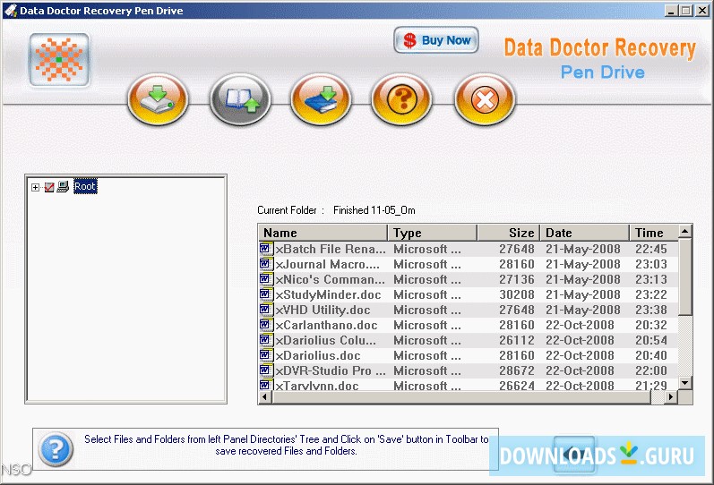Sort file list by Name column

click(323, 233)
